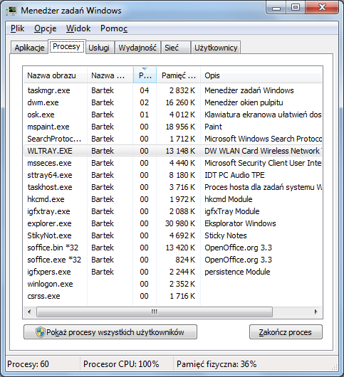The image size is (344, 377).
Task: Switch to the Usługi tab
Action: [99, 48]
